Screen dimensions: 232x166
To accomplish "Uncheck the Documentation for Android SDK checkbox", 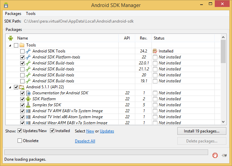I will click(x=22, y=93).
